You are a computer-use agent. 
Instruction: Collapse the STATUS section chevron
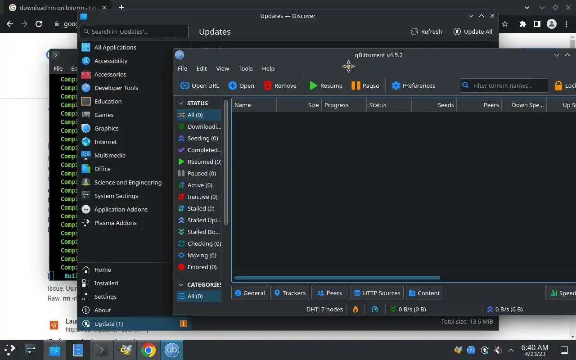click(x=181, y=103)
